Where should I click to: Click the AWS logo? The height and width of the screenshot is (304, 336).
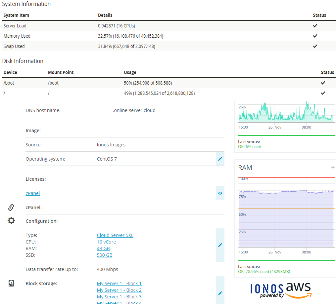tap(299, 290)
